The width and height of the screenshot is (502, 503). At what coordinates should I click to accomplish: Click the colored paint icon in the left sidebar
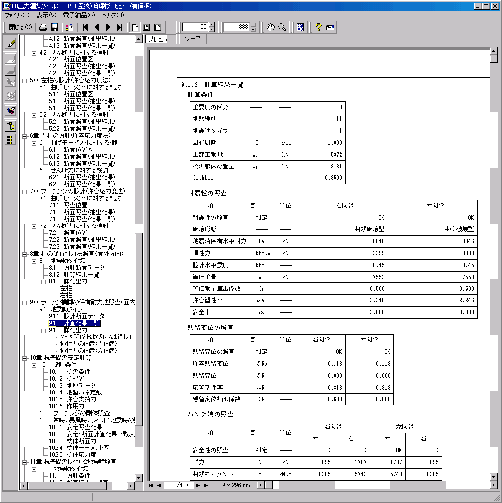point(10,111)
